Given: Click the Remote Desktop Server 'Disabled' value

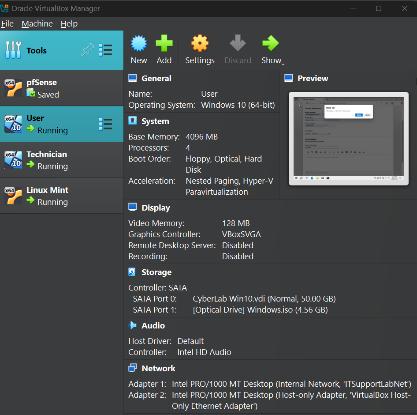Looking at the screenshot, I should point(238,245).
